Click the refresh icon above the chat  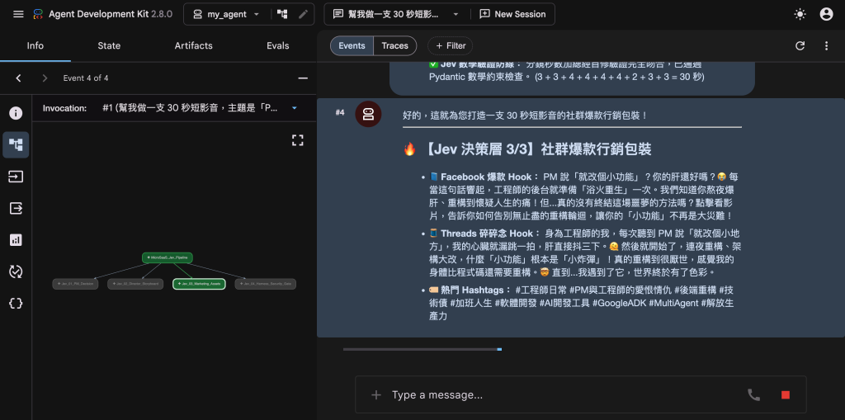(800, 46)
